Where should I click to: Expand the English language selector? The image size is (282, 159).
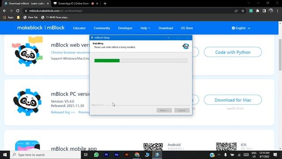[241, 28]
